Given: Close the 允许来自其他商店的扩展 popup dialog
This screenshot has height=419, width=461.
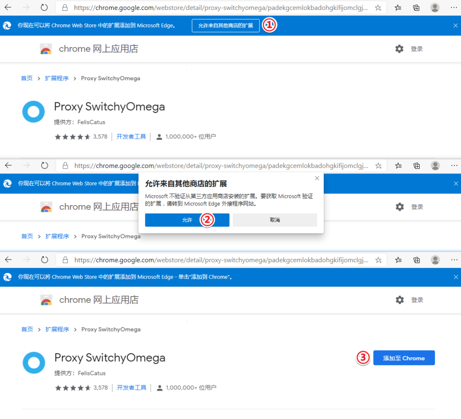Looking at the screenshot, I should click(x=317, y=178).
